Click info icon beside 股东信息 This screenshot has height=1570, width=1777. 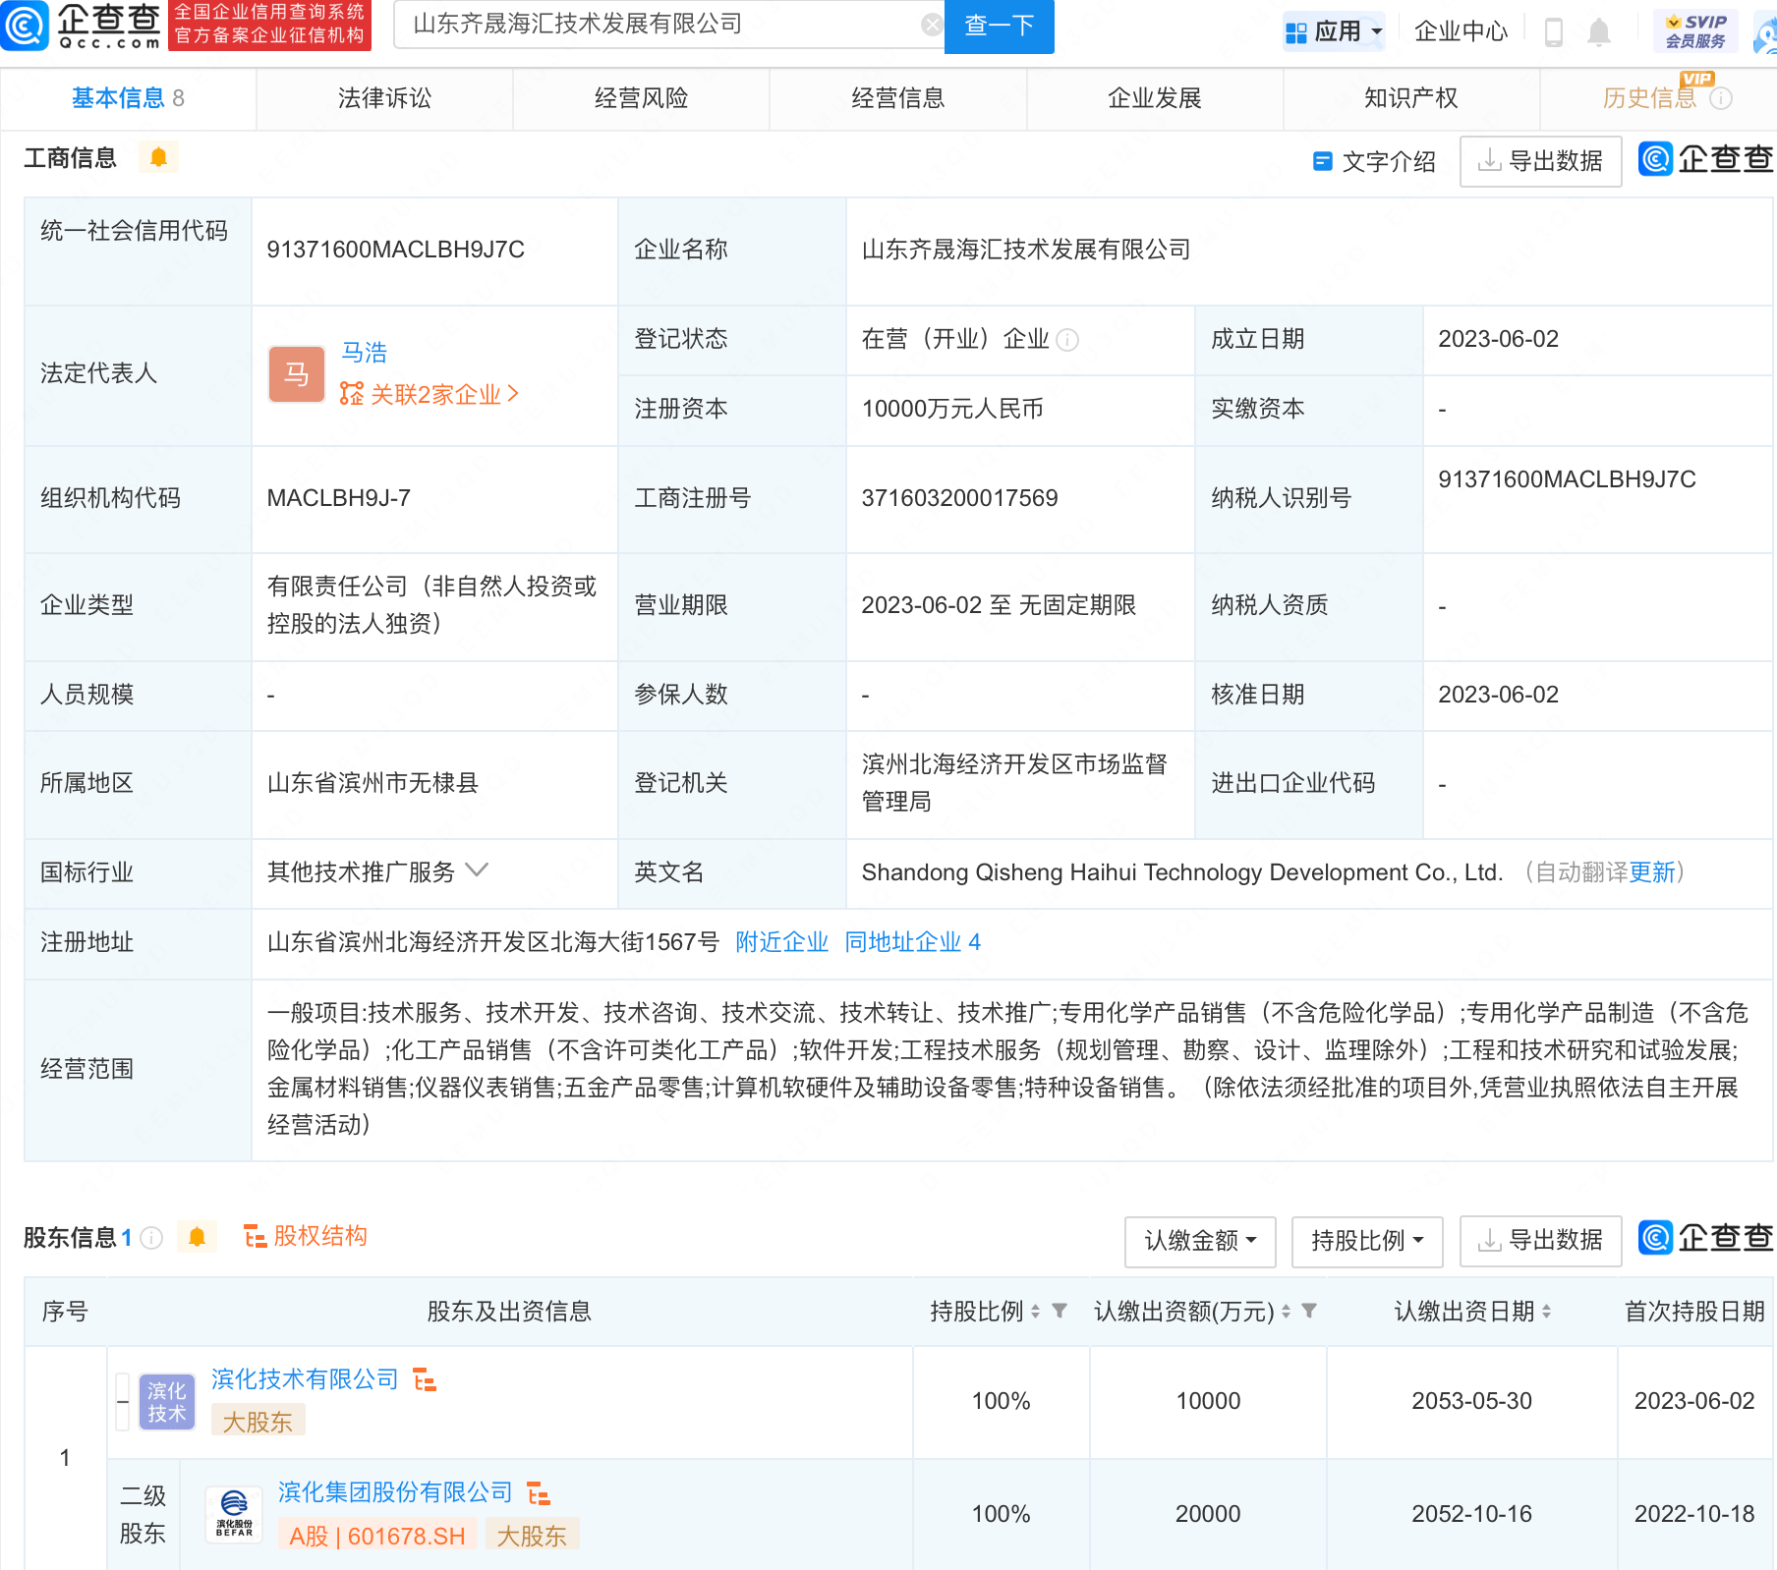(x=151, y=1238)
